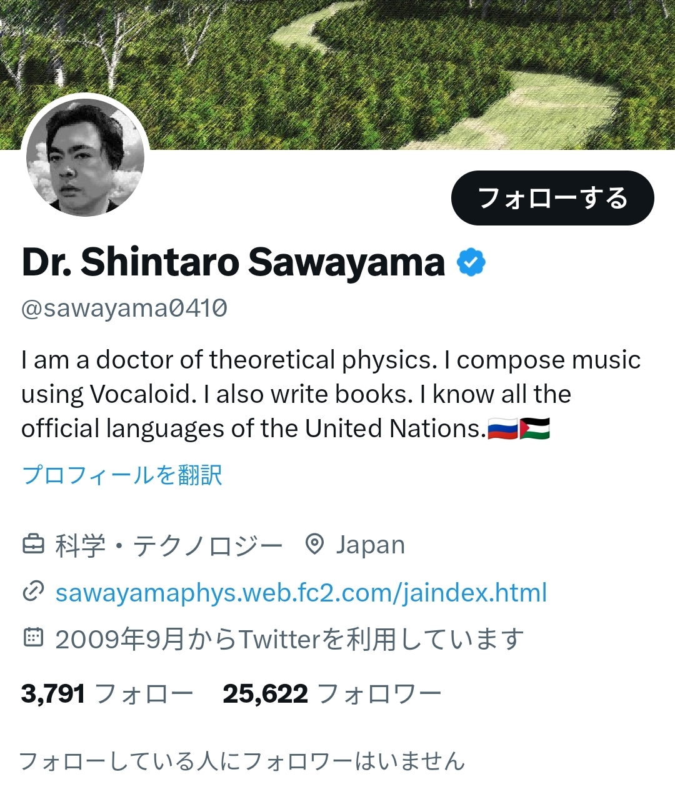Viewport: 675px width, 807px height.
Task: Click the @sawayama0410 username handle
Action: [124, 308]
